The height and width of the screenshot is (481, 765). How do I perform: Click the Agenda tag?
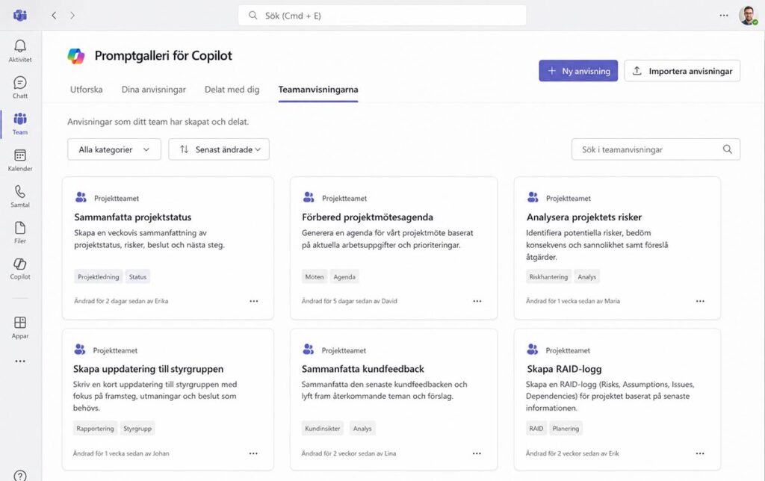[x=344, y=276]
